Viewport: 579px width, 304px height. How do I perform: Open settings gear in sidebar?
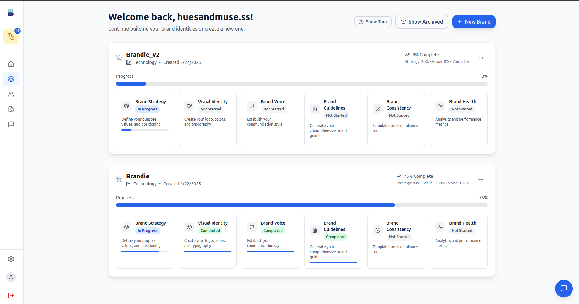click(11, 259)
